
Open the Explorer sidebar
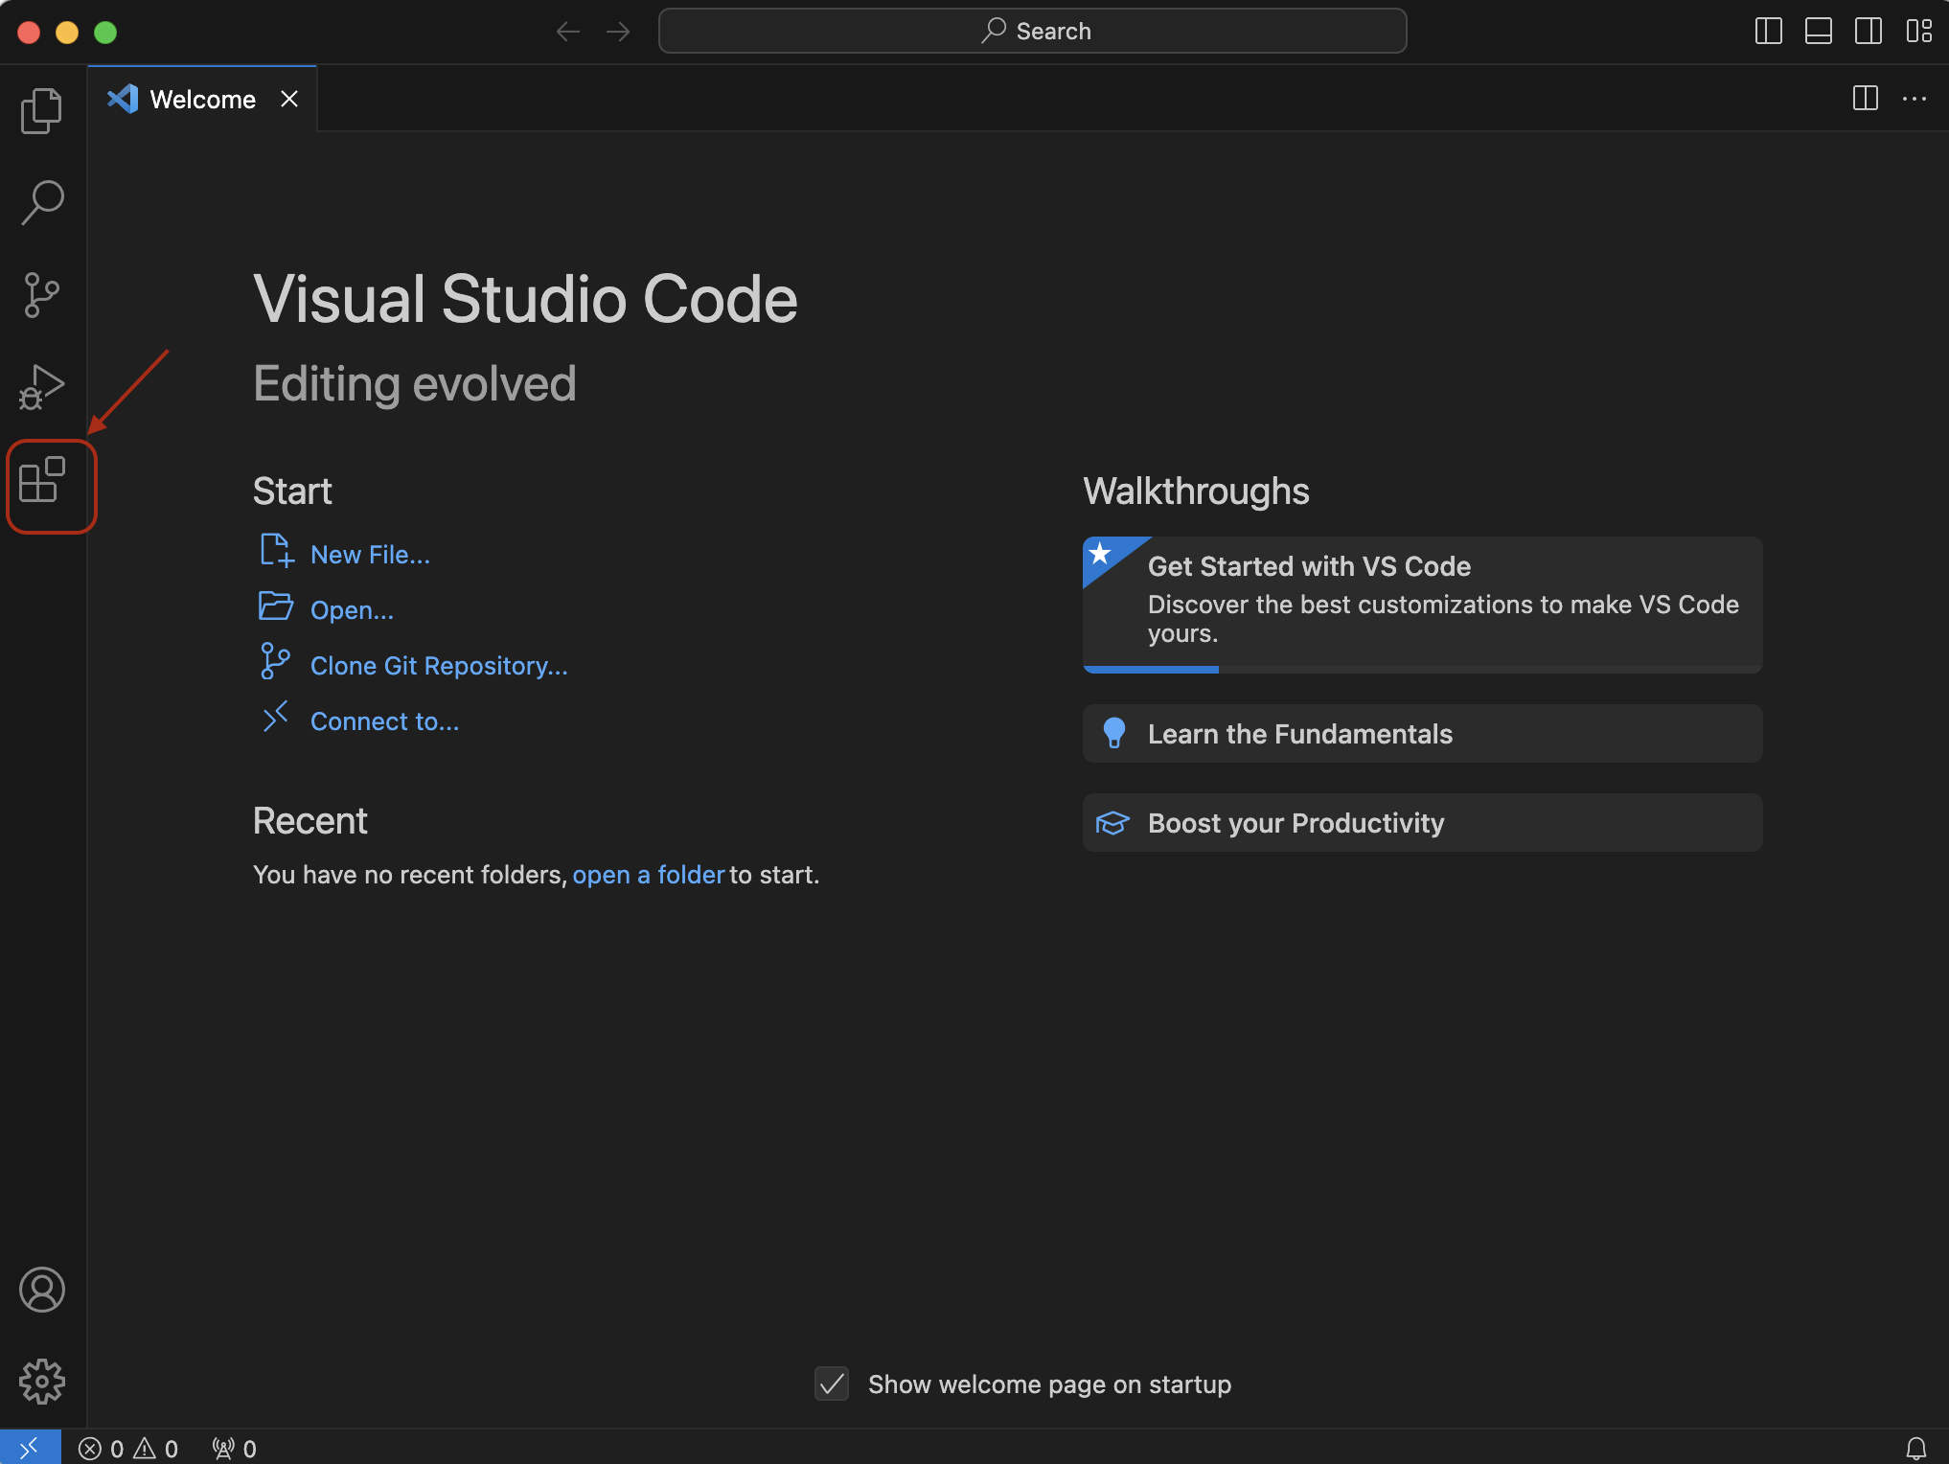[x=42, y=109]
